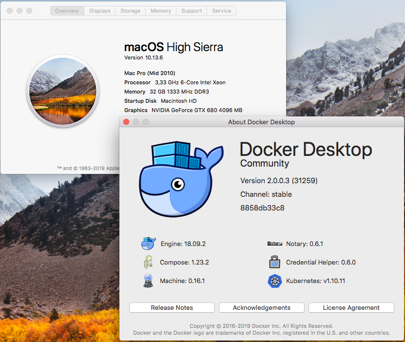Click the "8858db33c8" build hash text
405x342 pixels.
coord(262,208)
